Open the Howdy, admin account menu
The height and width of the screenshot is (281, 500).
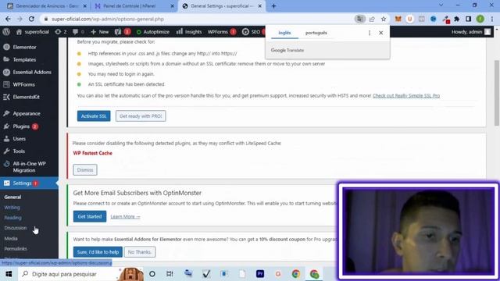471,32
